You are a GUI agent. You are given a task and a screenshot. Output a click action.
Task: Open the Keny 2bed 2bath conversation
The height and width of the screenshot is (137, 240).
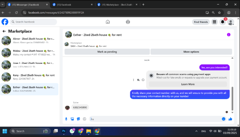[x=29, y=77]
